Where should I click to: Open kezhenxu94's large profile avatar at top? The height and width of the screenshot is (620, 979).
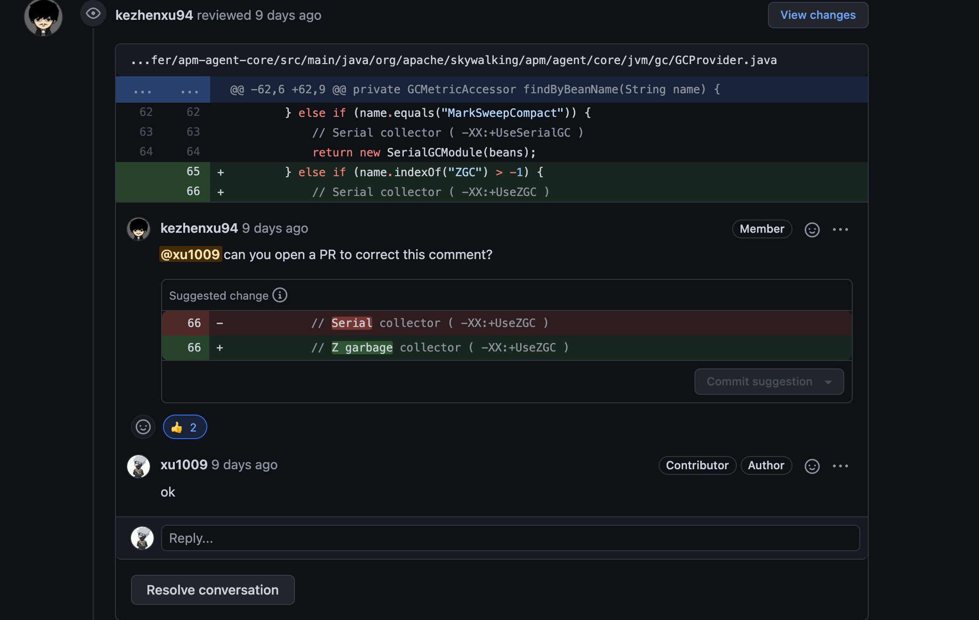pyautogui.click(x=43, y=17)
